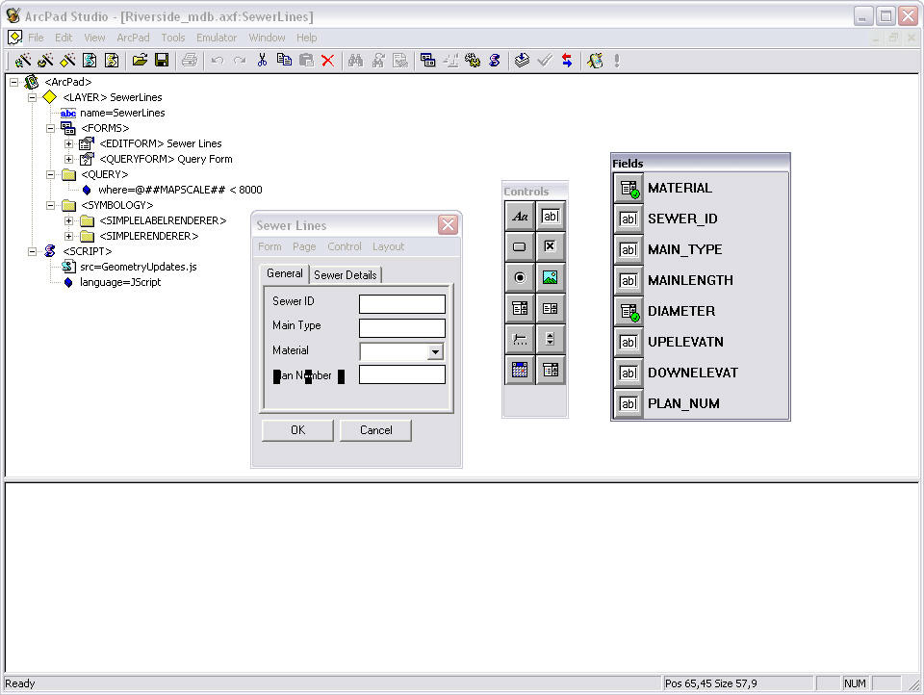
Task: Open the Tools menu
Action: click(173, 38)
